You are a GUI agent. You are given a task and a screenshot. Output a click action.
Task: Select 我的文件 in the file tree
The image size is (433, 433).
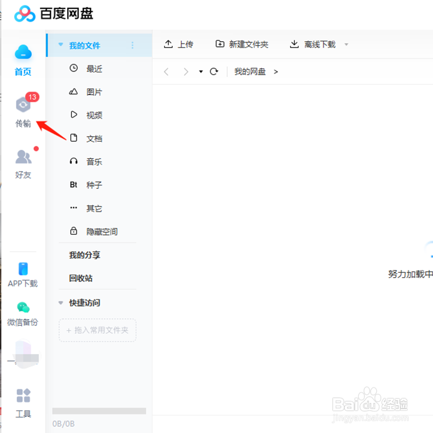point(99,45)
